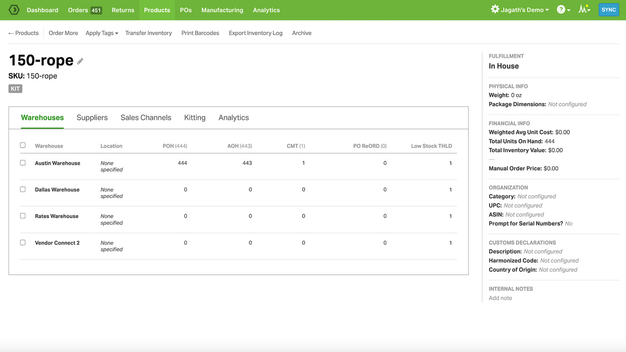The width and height of the screenshot is (626, 352).
Task: Click POH (444) column header
Action: pos(175,146)
